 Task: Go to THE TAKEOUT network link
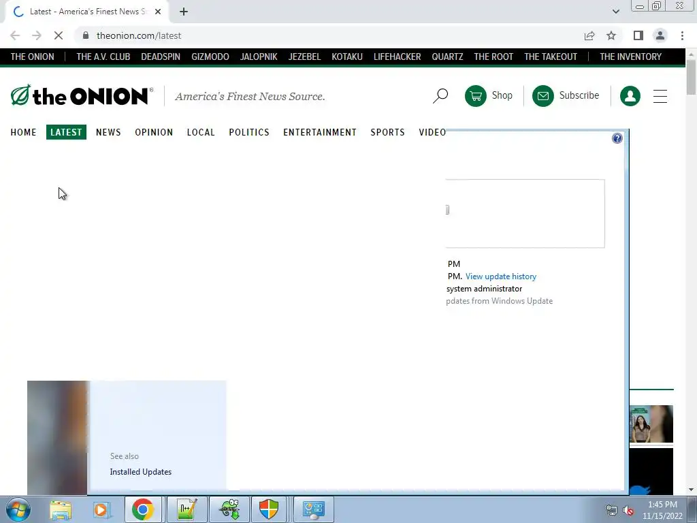click(x=550, y=57)
